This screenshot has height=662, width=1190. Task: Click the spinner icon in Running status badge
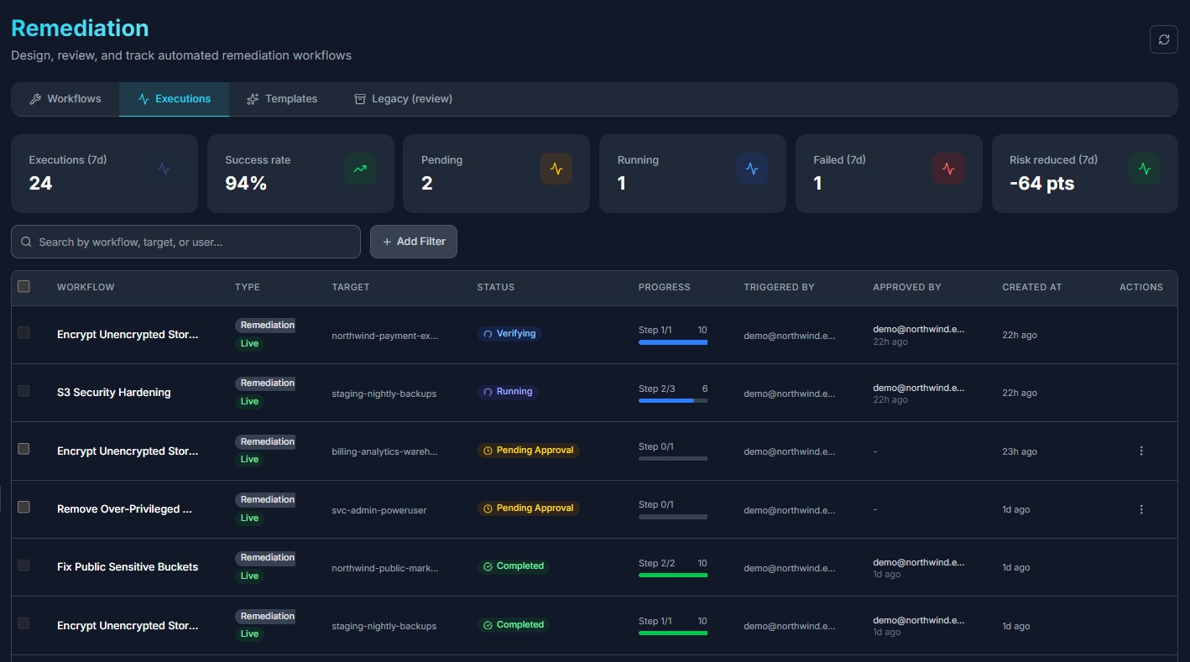pos(488,392)
